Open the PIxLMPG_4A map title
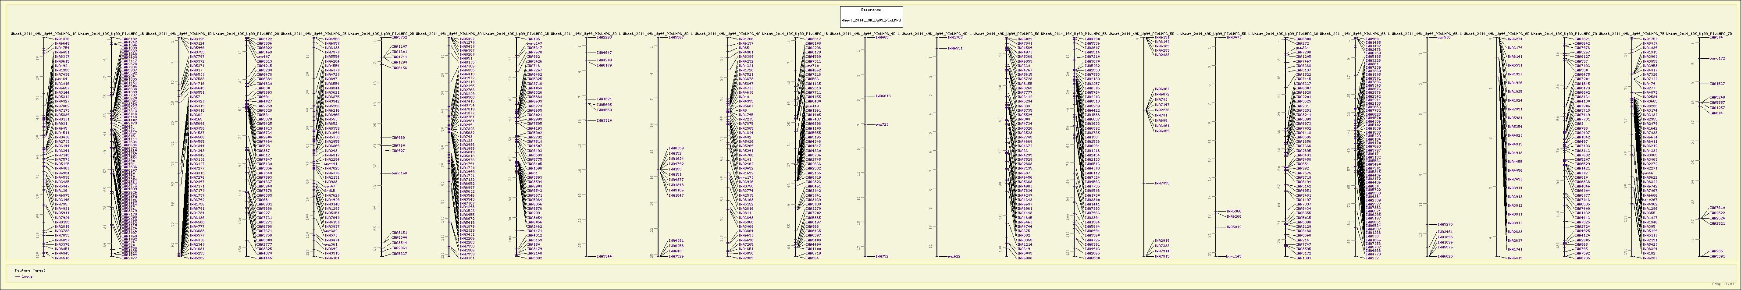The image size is (1741, 290). pyautogui.click(x=728, y=33)
